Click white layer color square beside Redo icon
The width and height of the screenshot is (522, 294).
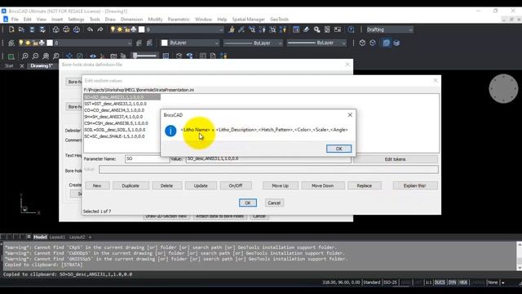coord(141,29)
